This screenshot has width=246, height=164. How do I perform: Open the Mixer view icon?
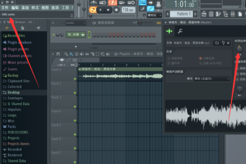coord(232,14)
